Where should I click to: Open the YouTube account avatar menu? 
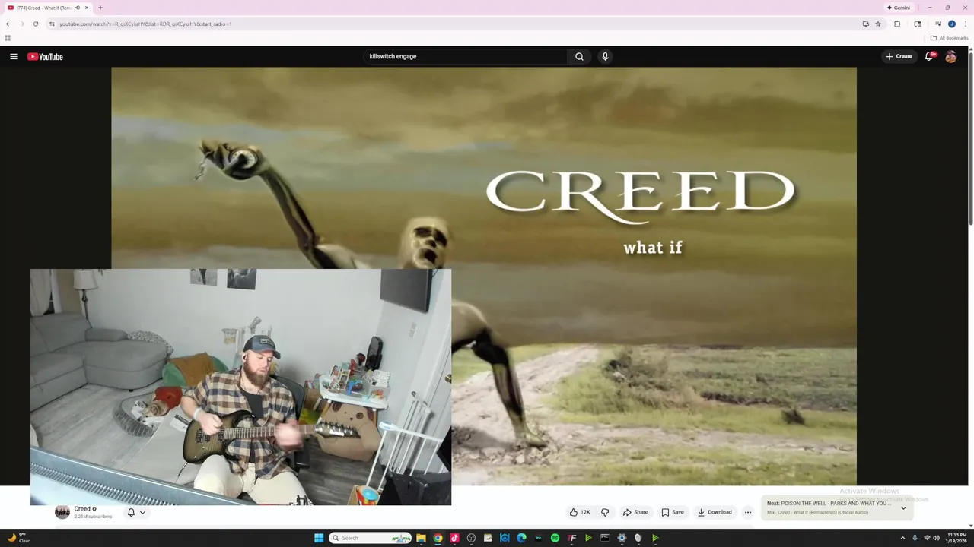[x=950, y=56]
